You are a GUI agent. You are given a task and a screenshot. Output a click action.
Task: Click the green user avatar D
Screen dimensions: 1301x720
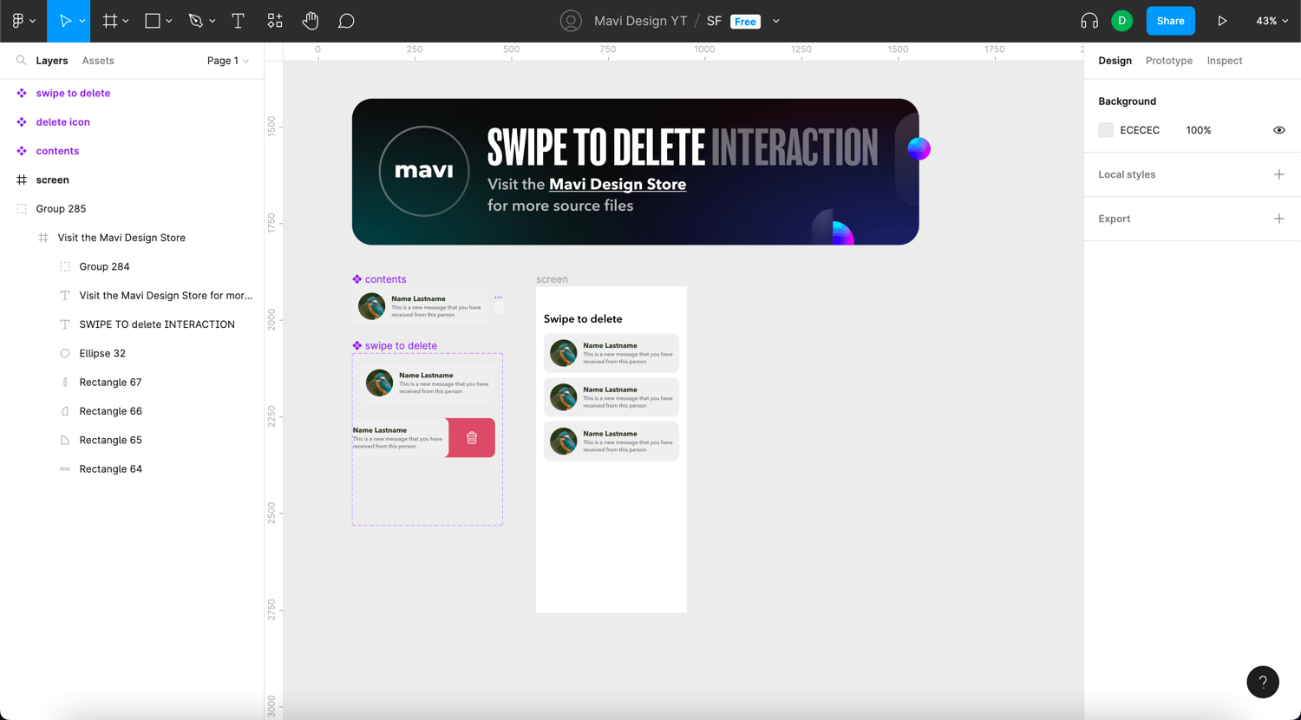[1121, 21]
